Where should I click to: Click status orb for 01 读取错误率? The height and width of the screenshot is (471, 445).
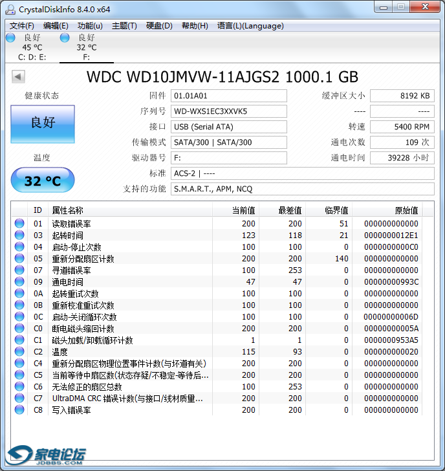[19, 223]
